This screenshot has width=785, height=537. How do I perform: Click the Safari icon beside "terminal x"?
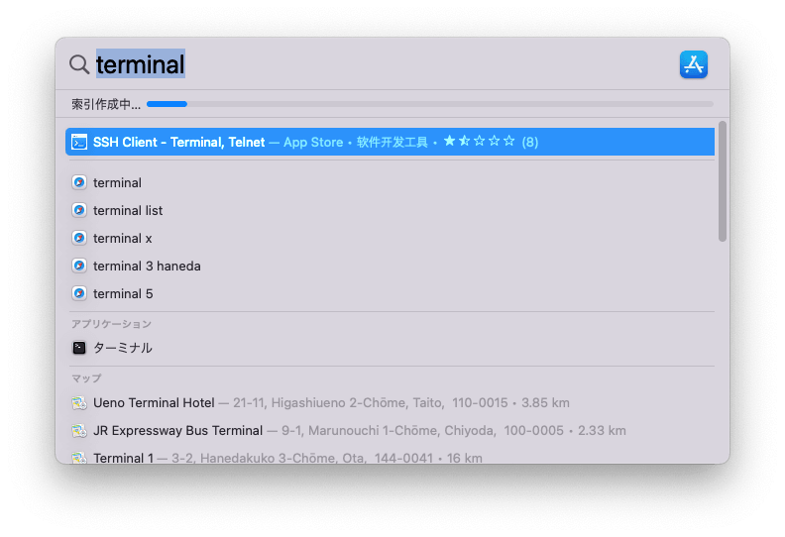click(x=79, y=238)
